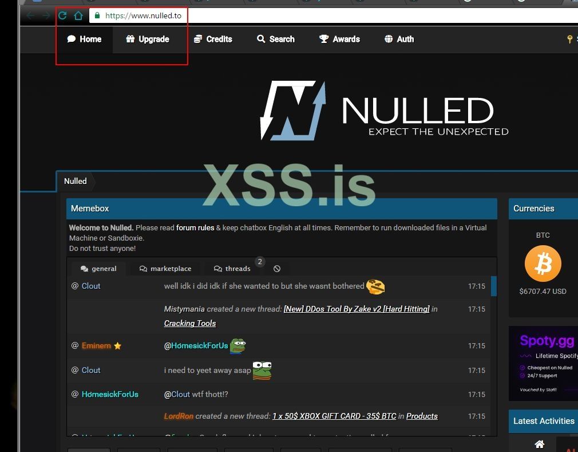Viewport: 578px width, 452px height.
Task: Click the Nulled logo banner
Action: (384, 111)
